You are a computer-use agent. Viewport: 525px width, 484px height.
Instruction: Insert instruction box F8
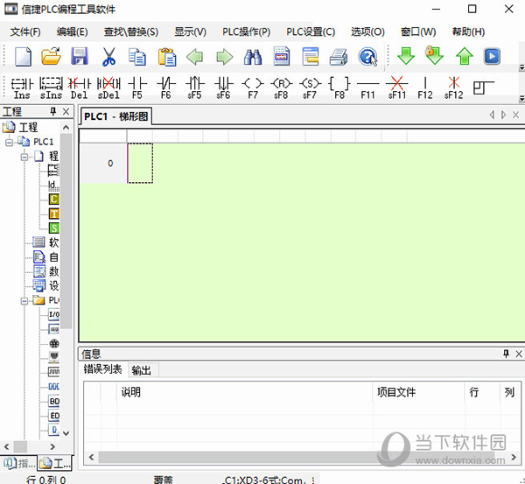[339, 88]
